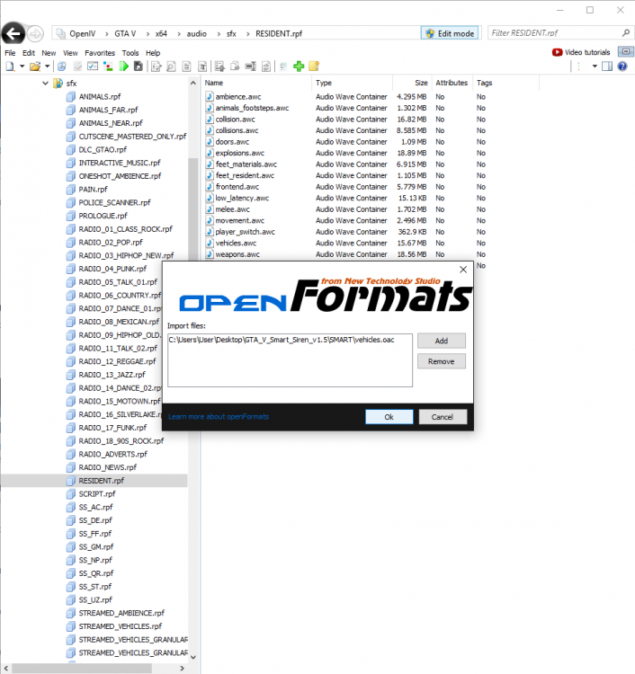635x674 pixels.
Task: Open the Learn more about openFormats link
Action: click(219, 416)
